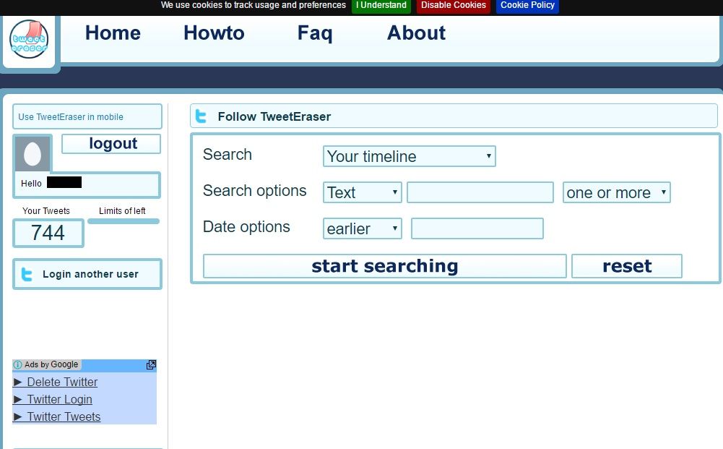Click the user avatar picture
This screenshot has height=449, width=723.
pyautogui.click(x=33, y=154)
